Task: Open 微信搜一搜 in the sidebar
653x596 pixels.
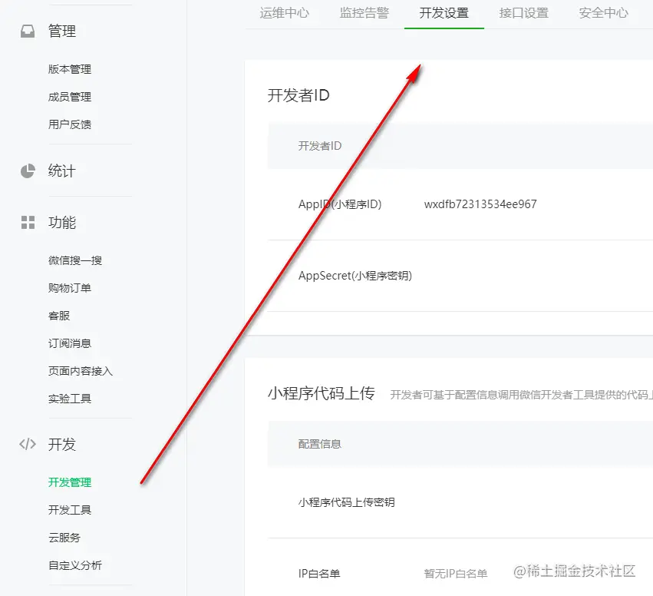Action: (75, 260)
